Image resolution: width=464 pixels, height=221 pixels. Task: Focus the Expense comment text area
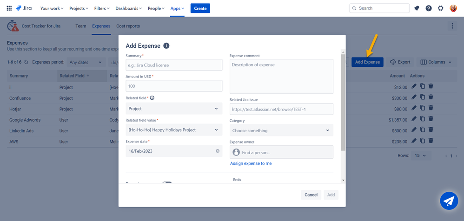tap(281, 77)
